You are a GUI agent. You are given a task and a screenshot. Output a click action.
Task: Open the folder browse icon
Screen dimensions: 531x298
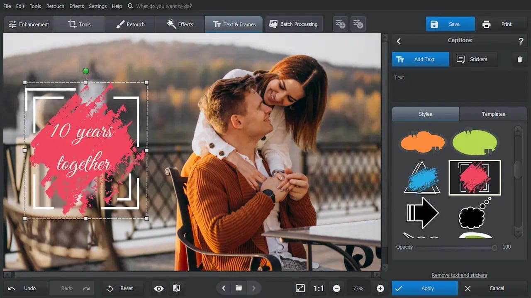tap(239, 288)
